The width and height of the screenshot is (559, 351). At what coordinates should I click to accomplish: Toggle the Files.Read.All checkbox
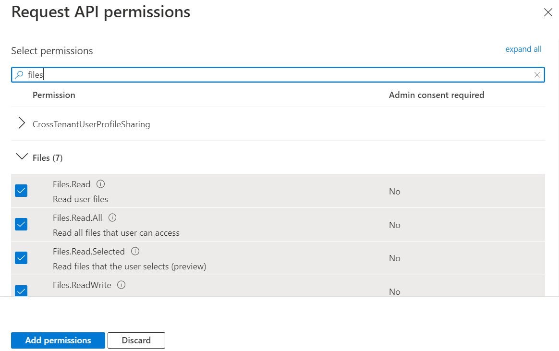pos(21,224)
